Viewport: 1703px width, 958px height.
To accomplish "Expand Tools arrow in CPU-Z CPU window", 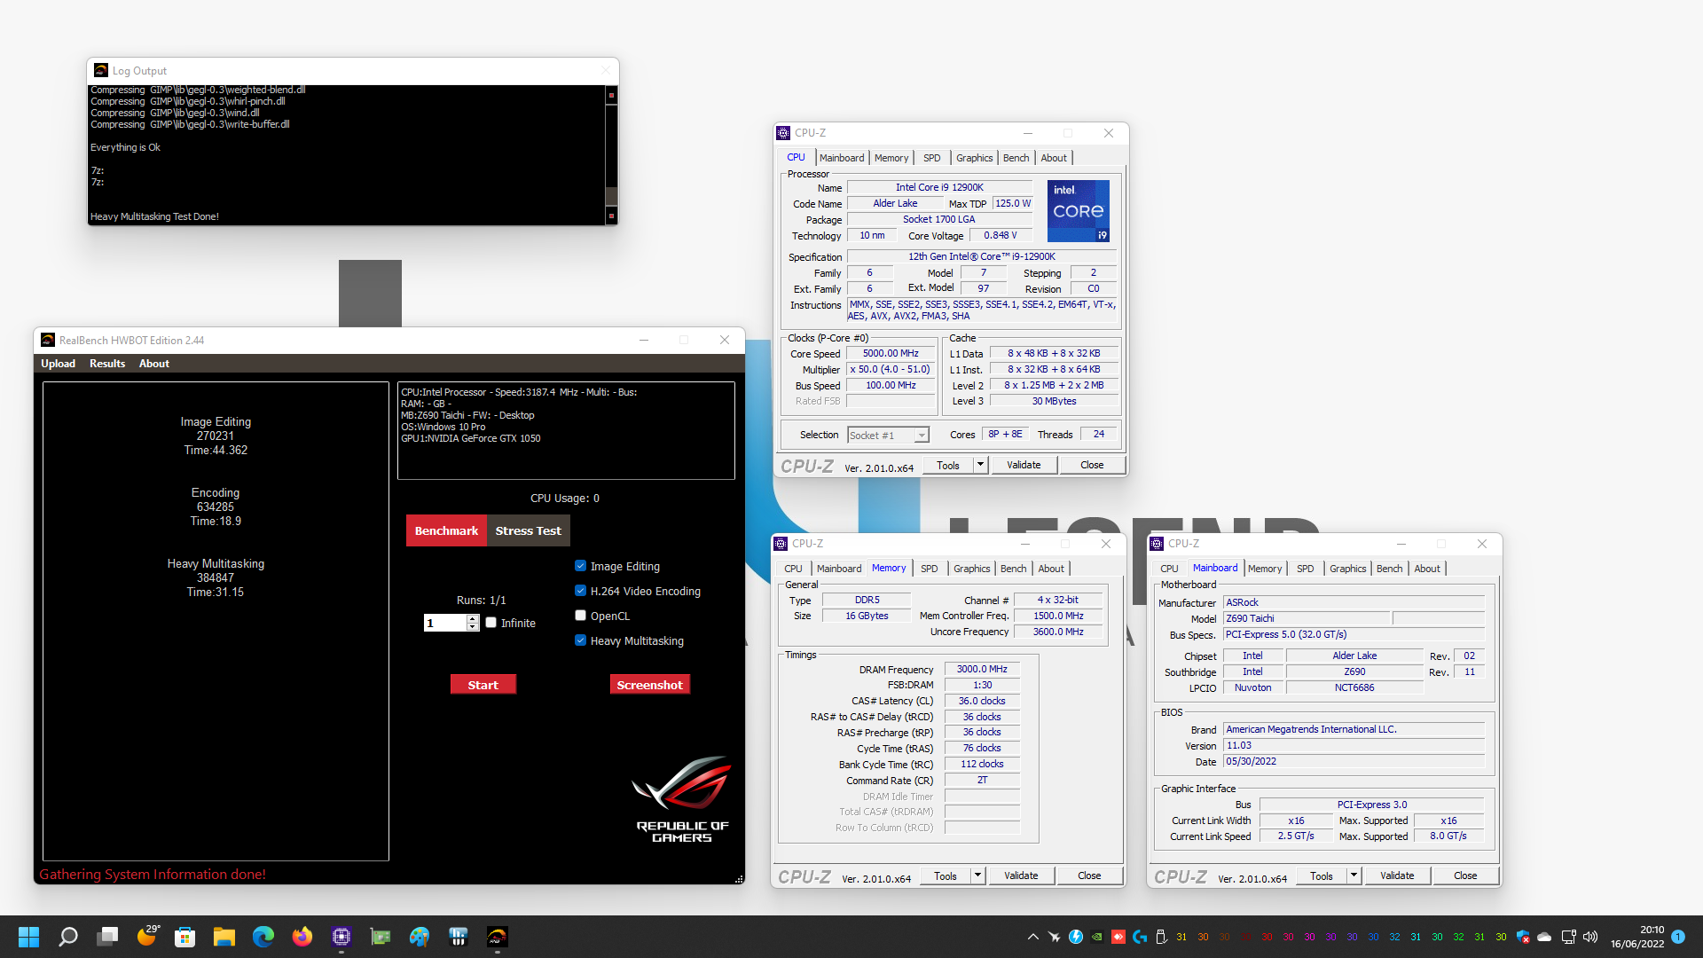I will (x=980, y=465).
